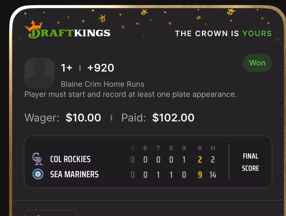Select the SEA MARINERS team name
This screenshot has height=216, width=286.
coord(74,175)
